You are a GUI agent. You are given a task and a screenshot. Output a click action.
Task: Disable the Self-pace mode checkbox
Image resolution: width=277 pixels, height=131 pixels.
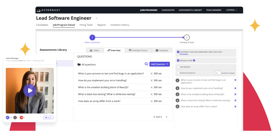[x=178, y=60]
